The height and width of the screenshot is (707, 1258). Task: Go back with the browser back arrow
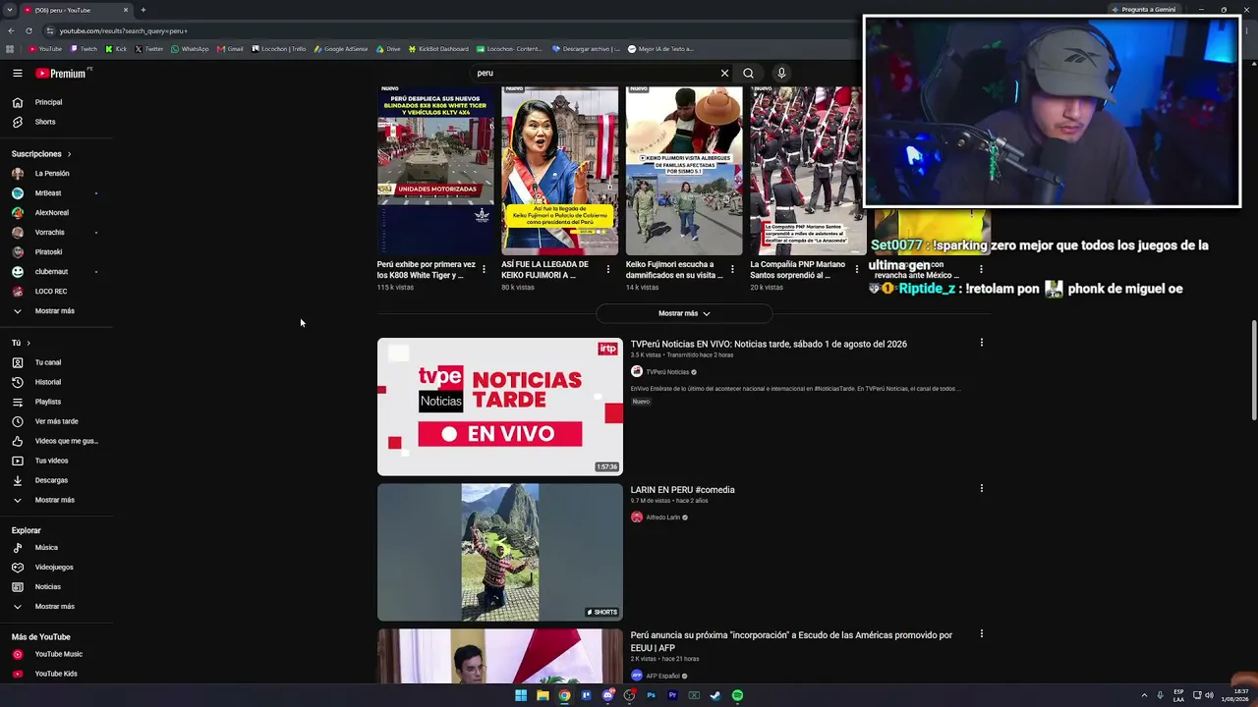tap(11, 31)
